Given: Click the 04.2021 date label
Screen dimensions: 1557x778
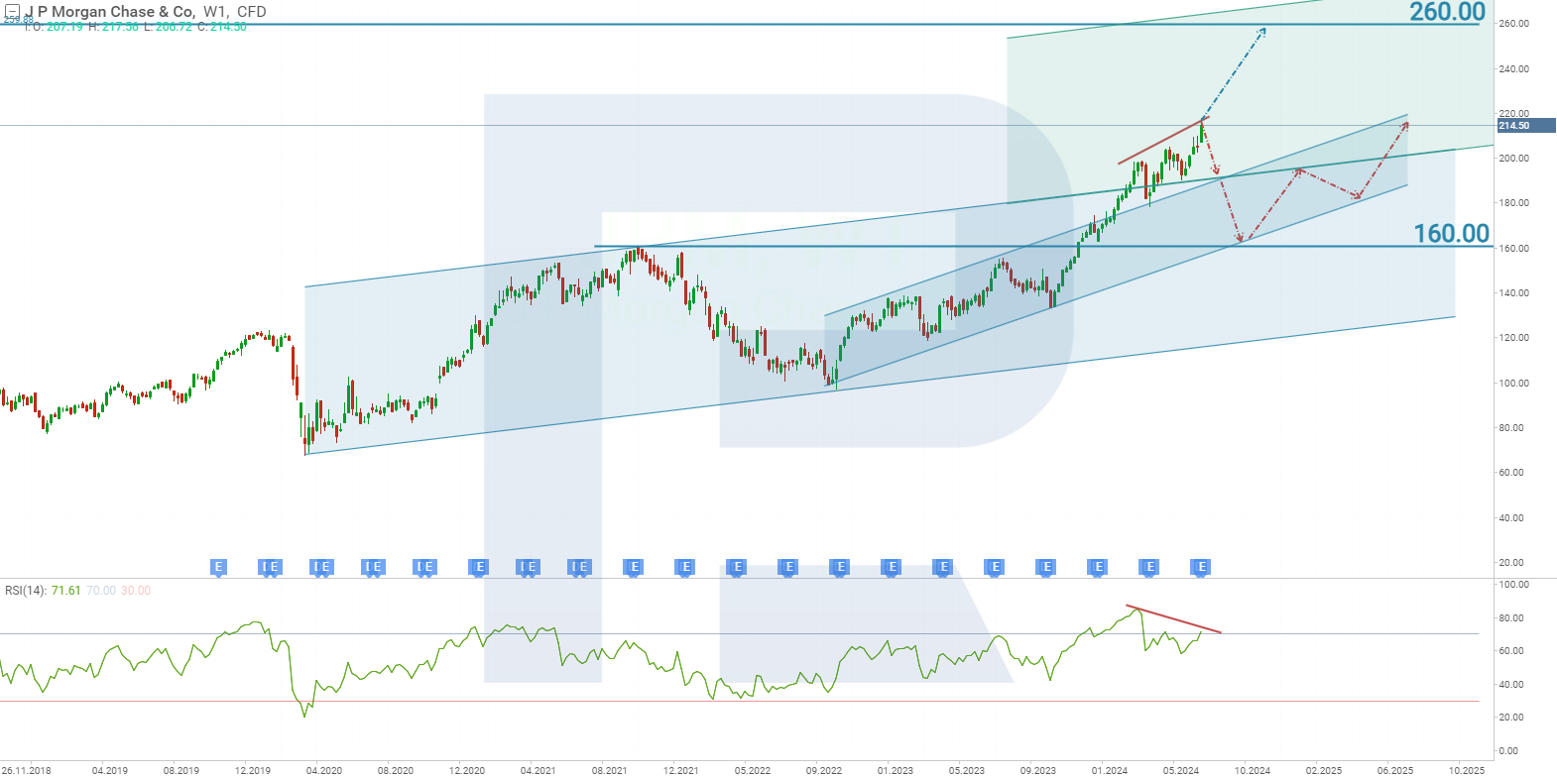Looking at the screenshot, I should 539,771.
